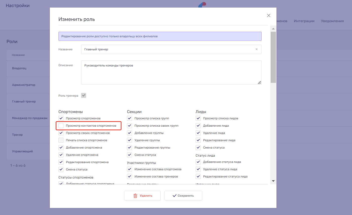Click the dialog scrollbar down arrow
This screenshot has width=352, height=215.
pyautogui.click(x=273, y=181)
